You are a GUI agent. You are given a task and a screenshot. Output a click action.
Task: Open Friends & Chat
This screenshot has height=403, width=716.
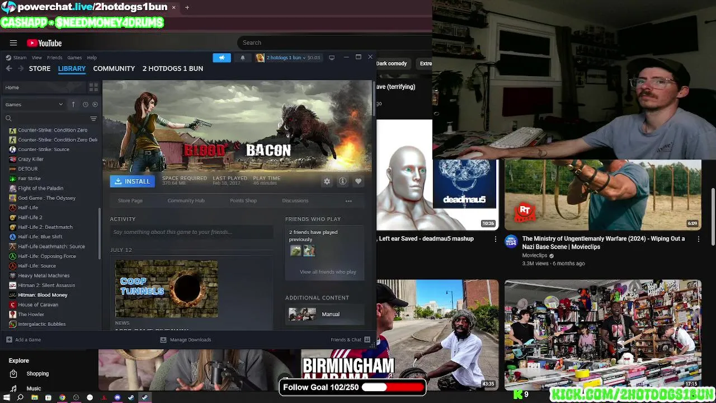350,340
